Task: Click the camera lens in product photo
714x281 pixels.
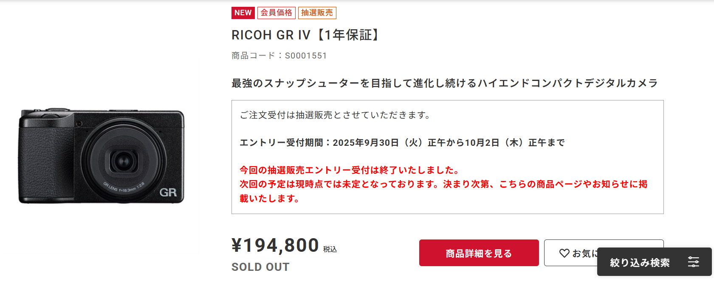Action: coord(124,161)
